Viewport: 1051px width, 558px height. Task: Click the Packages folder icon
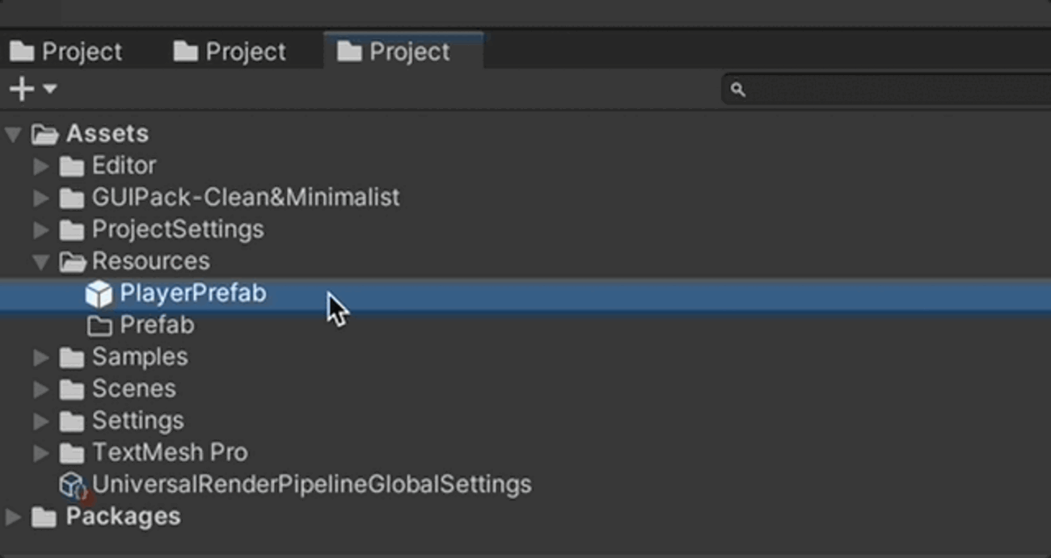42,517
